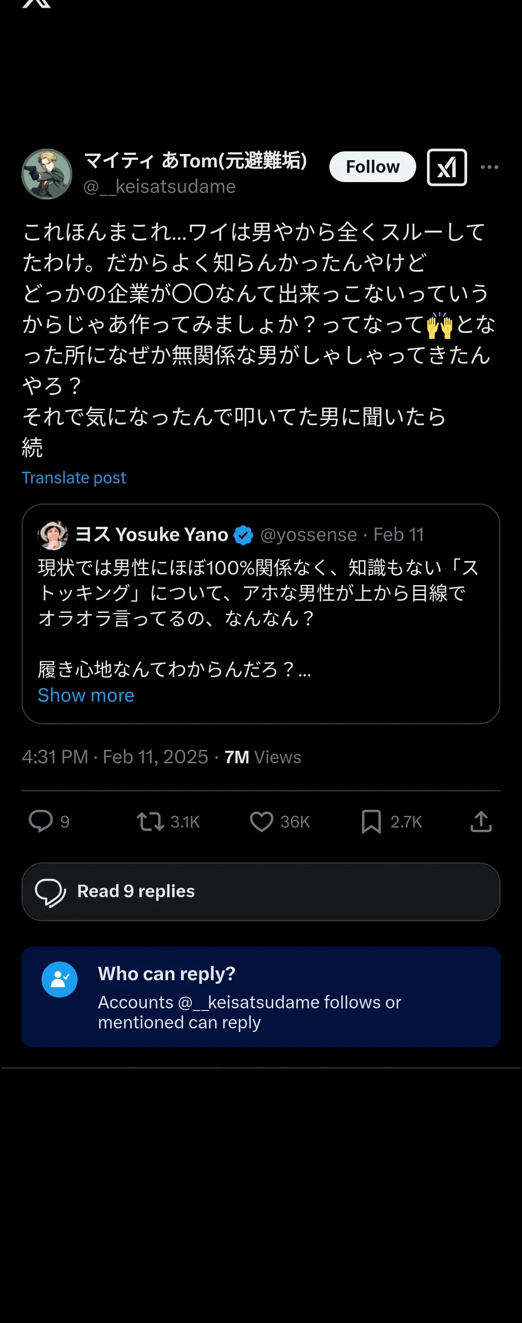Screen dimensions: 522x1323
Task: Like the post with heart icon
Action: point(261,821)
